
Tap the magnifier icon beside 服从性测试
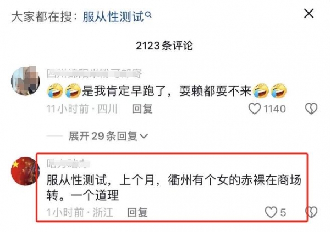[x=148, y=14]
